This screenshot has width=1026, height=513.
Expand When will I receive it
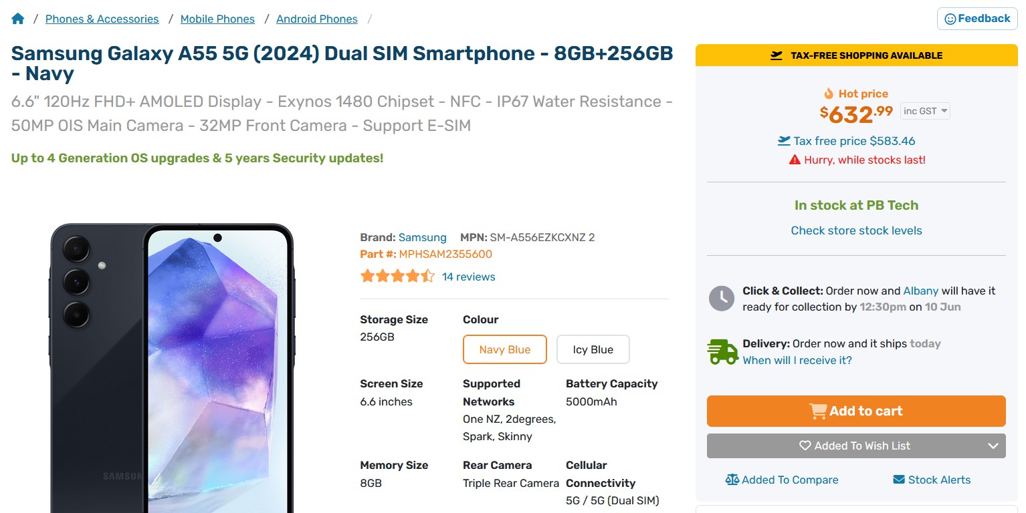pyautogui.click(x=797, y=360)
